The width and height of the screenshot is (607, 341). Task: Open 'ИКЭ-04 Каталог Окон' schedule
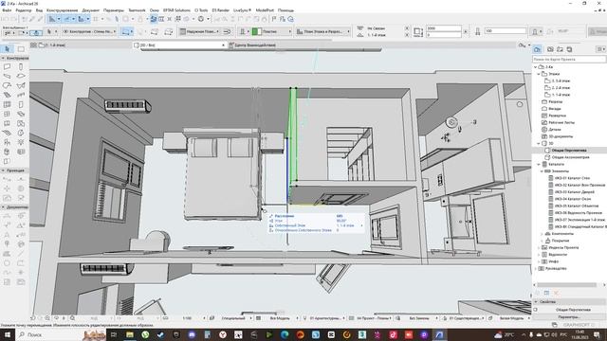point(573,199)
